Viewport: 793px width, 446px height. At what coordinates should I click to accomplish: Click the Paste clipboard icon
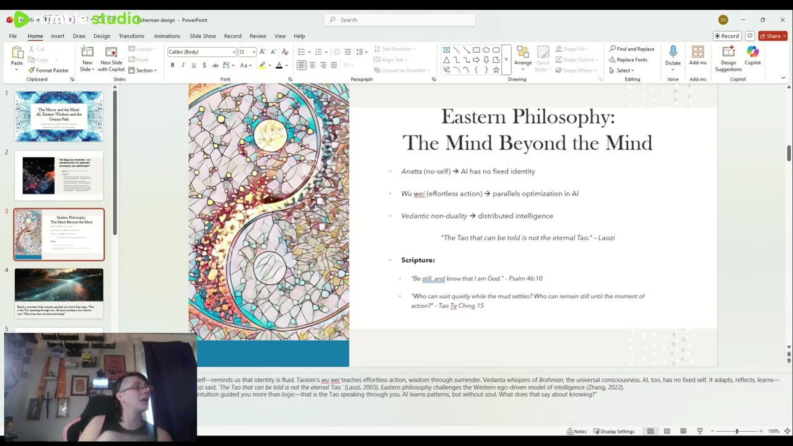(x=17, y=53)
